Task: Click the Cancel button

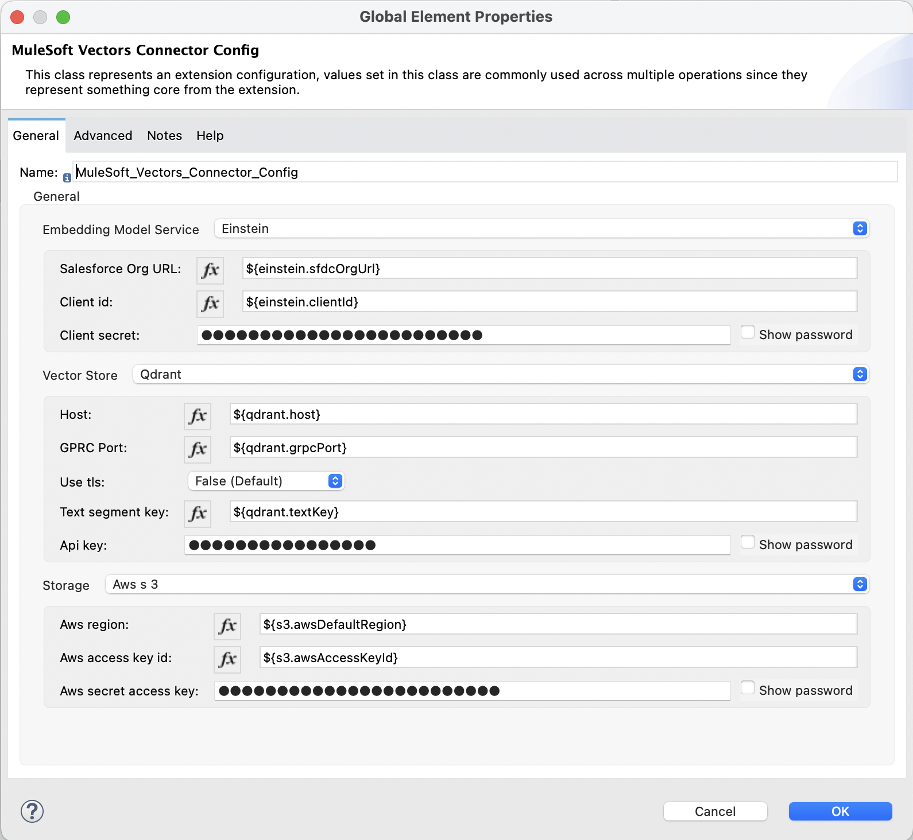Action: (715, 811)
